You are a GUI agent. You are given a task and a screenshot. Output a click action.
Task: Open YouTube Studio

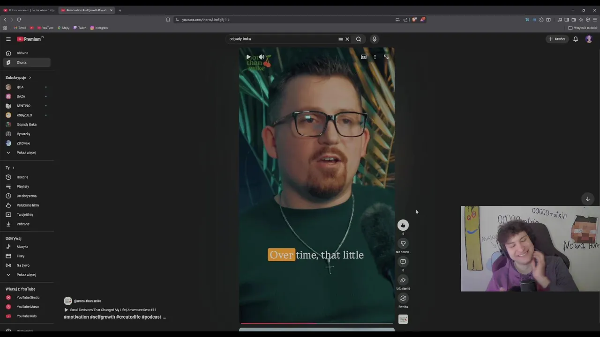[x=27, y=298]
